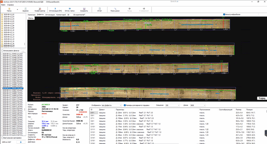Click the Задание toolbar icon
This screenshot has height=144, width=267.
(x=25, y=10)
